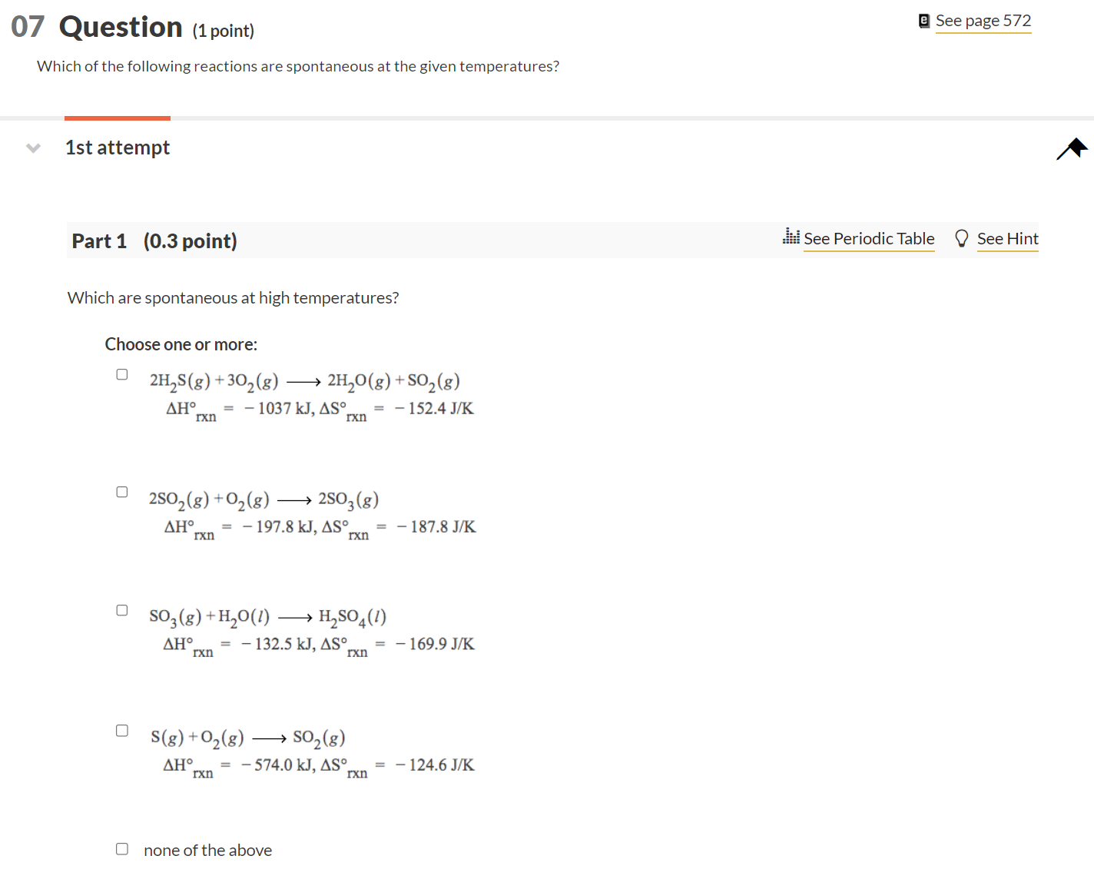The image size is (1094, 879).
Task: Click the "See Periodic Table" link
Action: [x=869, y=239]
